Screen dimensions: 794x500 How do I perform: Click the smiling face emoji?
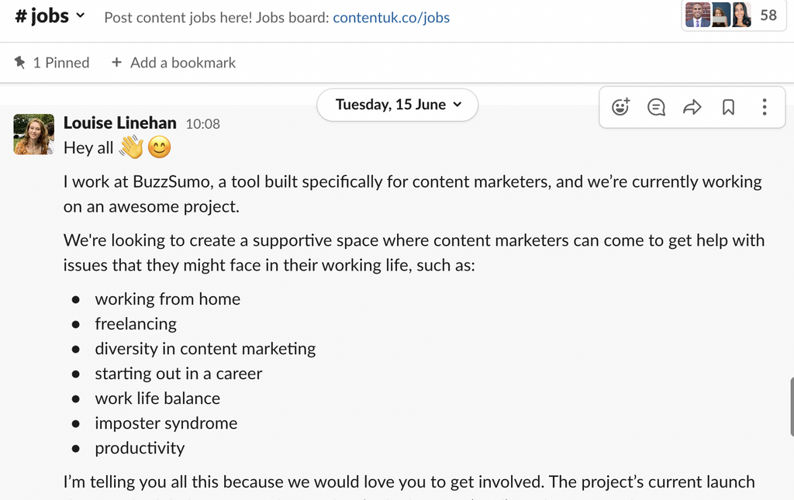click(x=159, y=147)
